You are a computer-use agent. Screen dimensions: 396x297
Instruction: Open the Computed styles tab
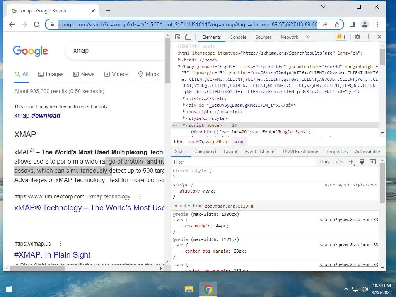pos(205,152)
